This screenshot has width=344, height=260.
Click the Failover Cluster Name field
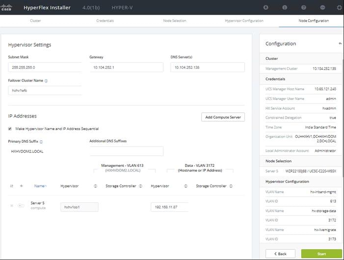click(x=45, y=90)
